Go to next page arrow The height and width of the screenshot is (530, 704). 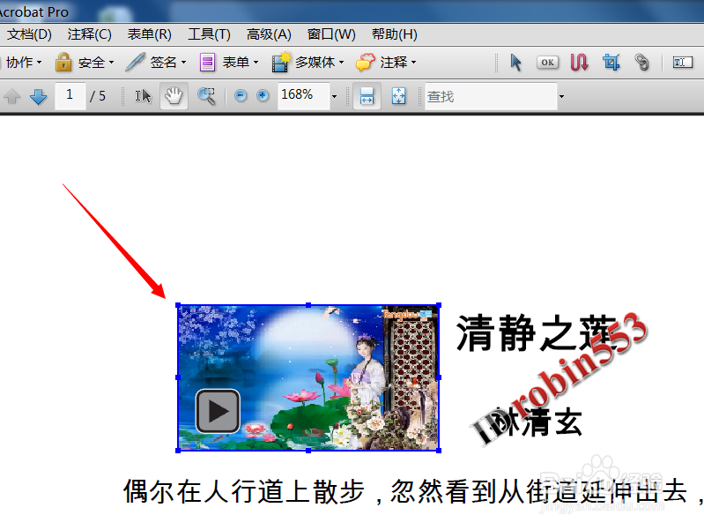point(38,96)
